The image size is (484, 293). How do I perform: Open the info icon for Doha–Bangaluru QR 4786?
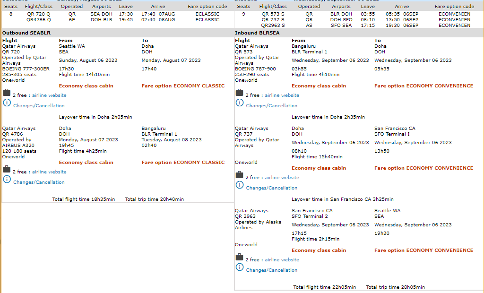pyautogui.click(x=7, y=180)
